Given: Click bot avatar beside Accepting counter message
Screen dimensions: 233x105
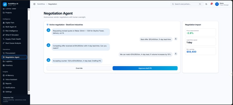Looking at the screenshot, I should [x=49, y=60].
